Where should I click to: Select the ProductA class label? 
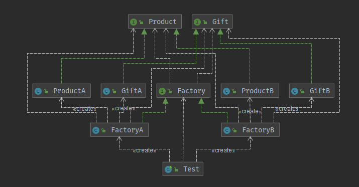(69, 91)
